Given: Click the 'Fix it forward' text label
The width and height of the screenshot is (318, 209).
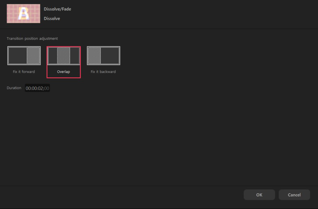Looking at the screenshot, I should tap(24, 72).
